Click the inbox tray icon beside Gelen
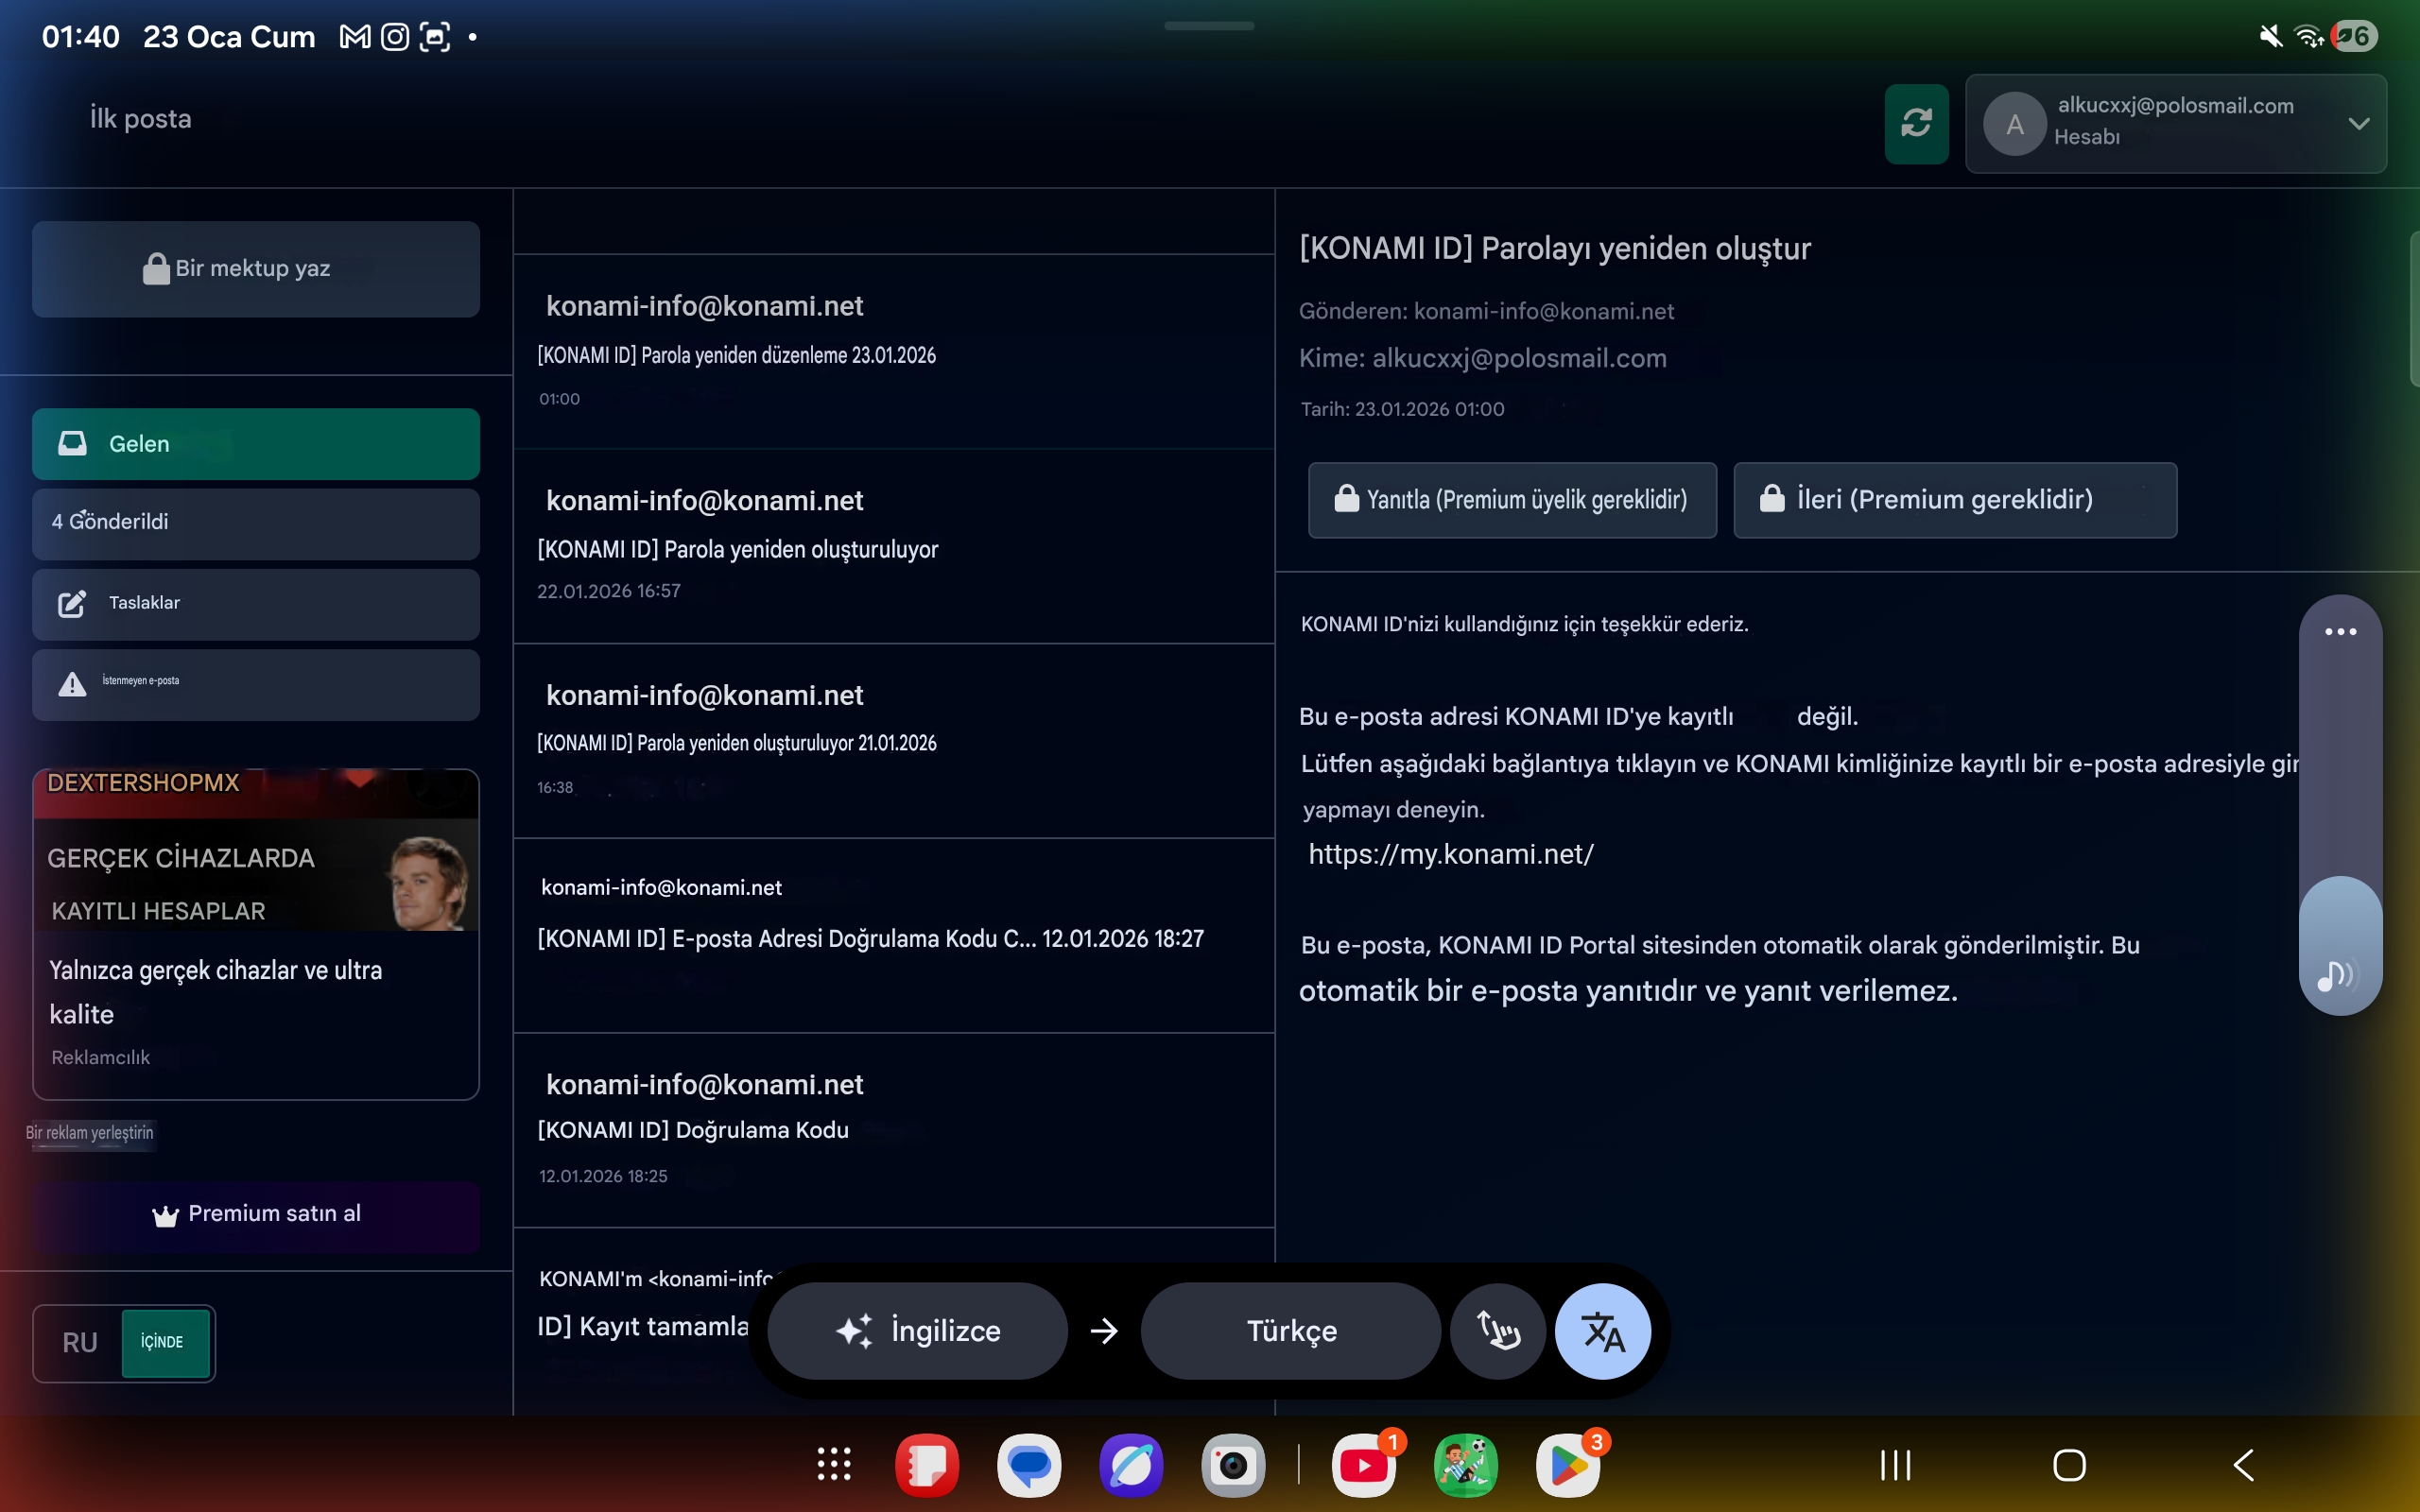The height and width of the screenshot is (1512, 2420). tap(72, 443)
